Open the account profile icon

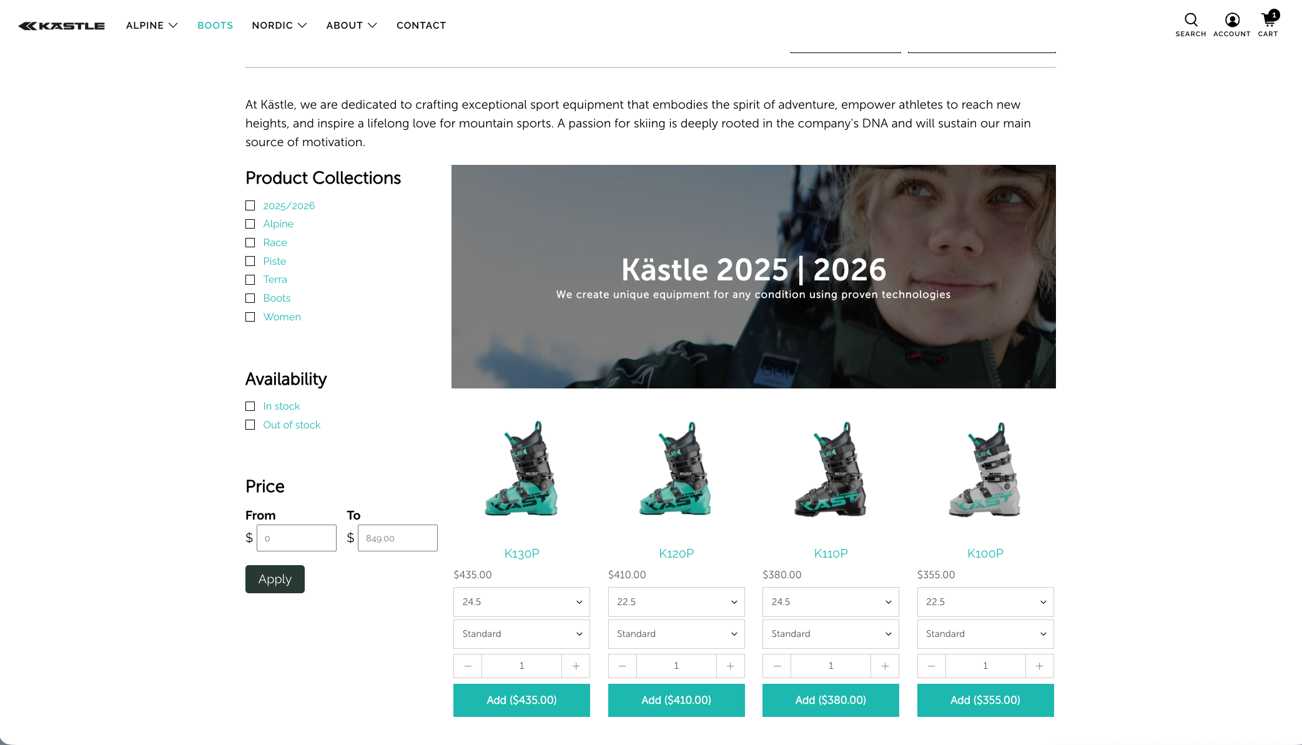tap(1231, 20)
